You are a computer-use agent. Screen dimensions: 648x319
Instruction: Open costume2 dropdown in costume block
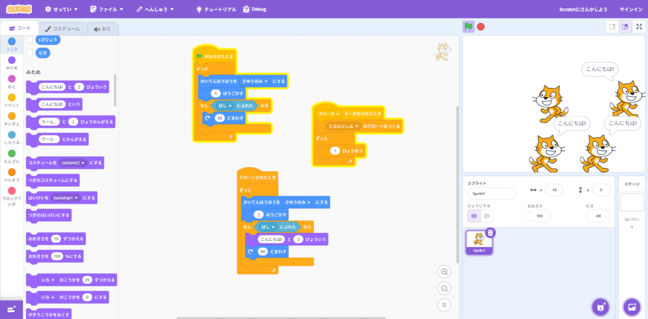coord(73,163)
